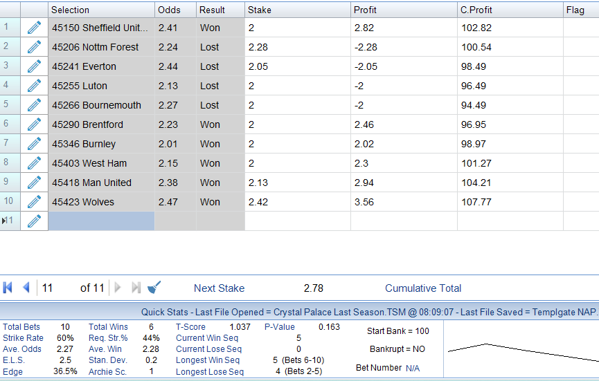
Task: Click row header number 5
Action: click(10, 105)
